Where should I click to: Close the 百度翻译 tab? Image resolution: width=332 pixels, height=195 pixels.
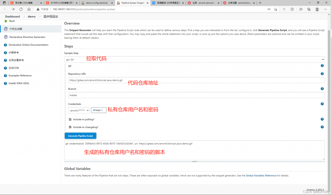coord(182,3)
